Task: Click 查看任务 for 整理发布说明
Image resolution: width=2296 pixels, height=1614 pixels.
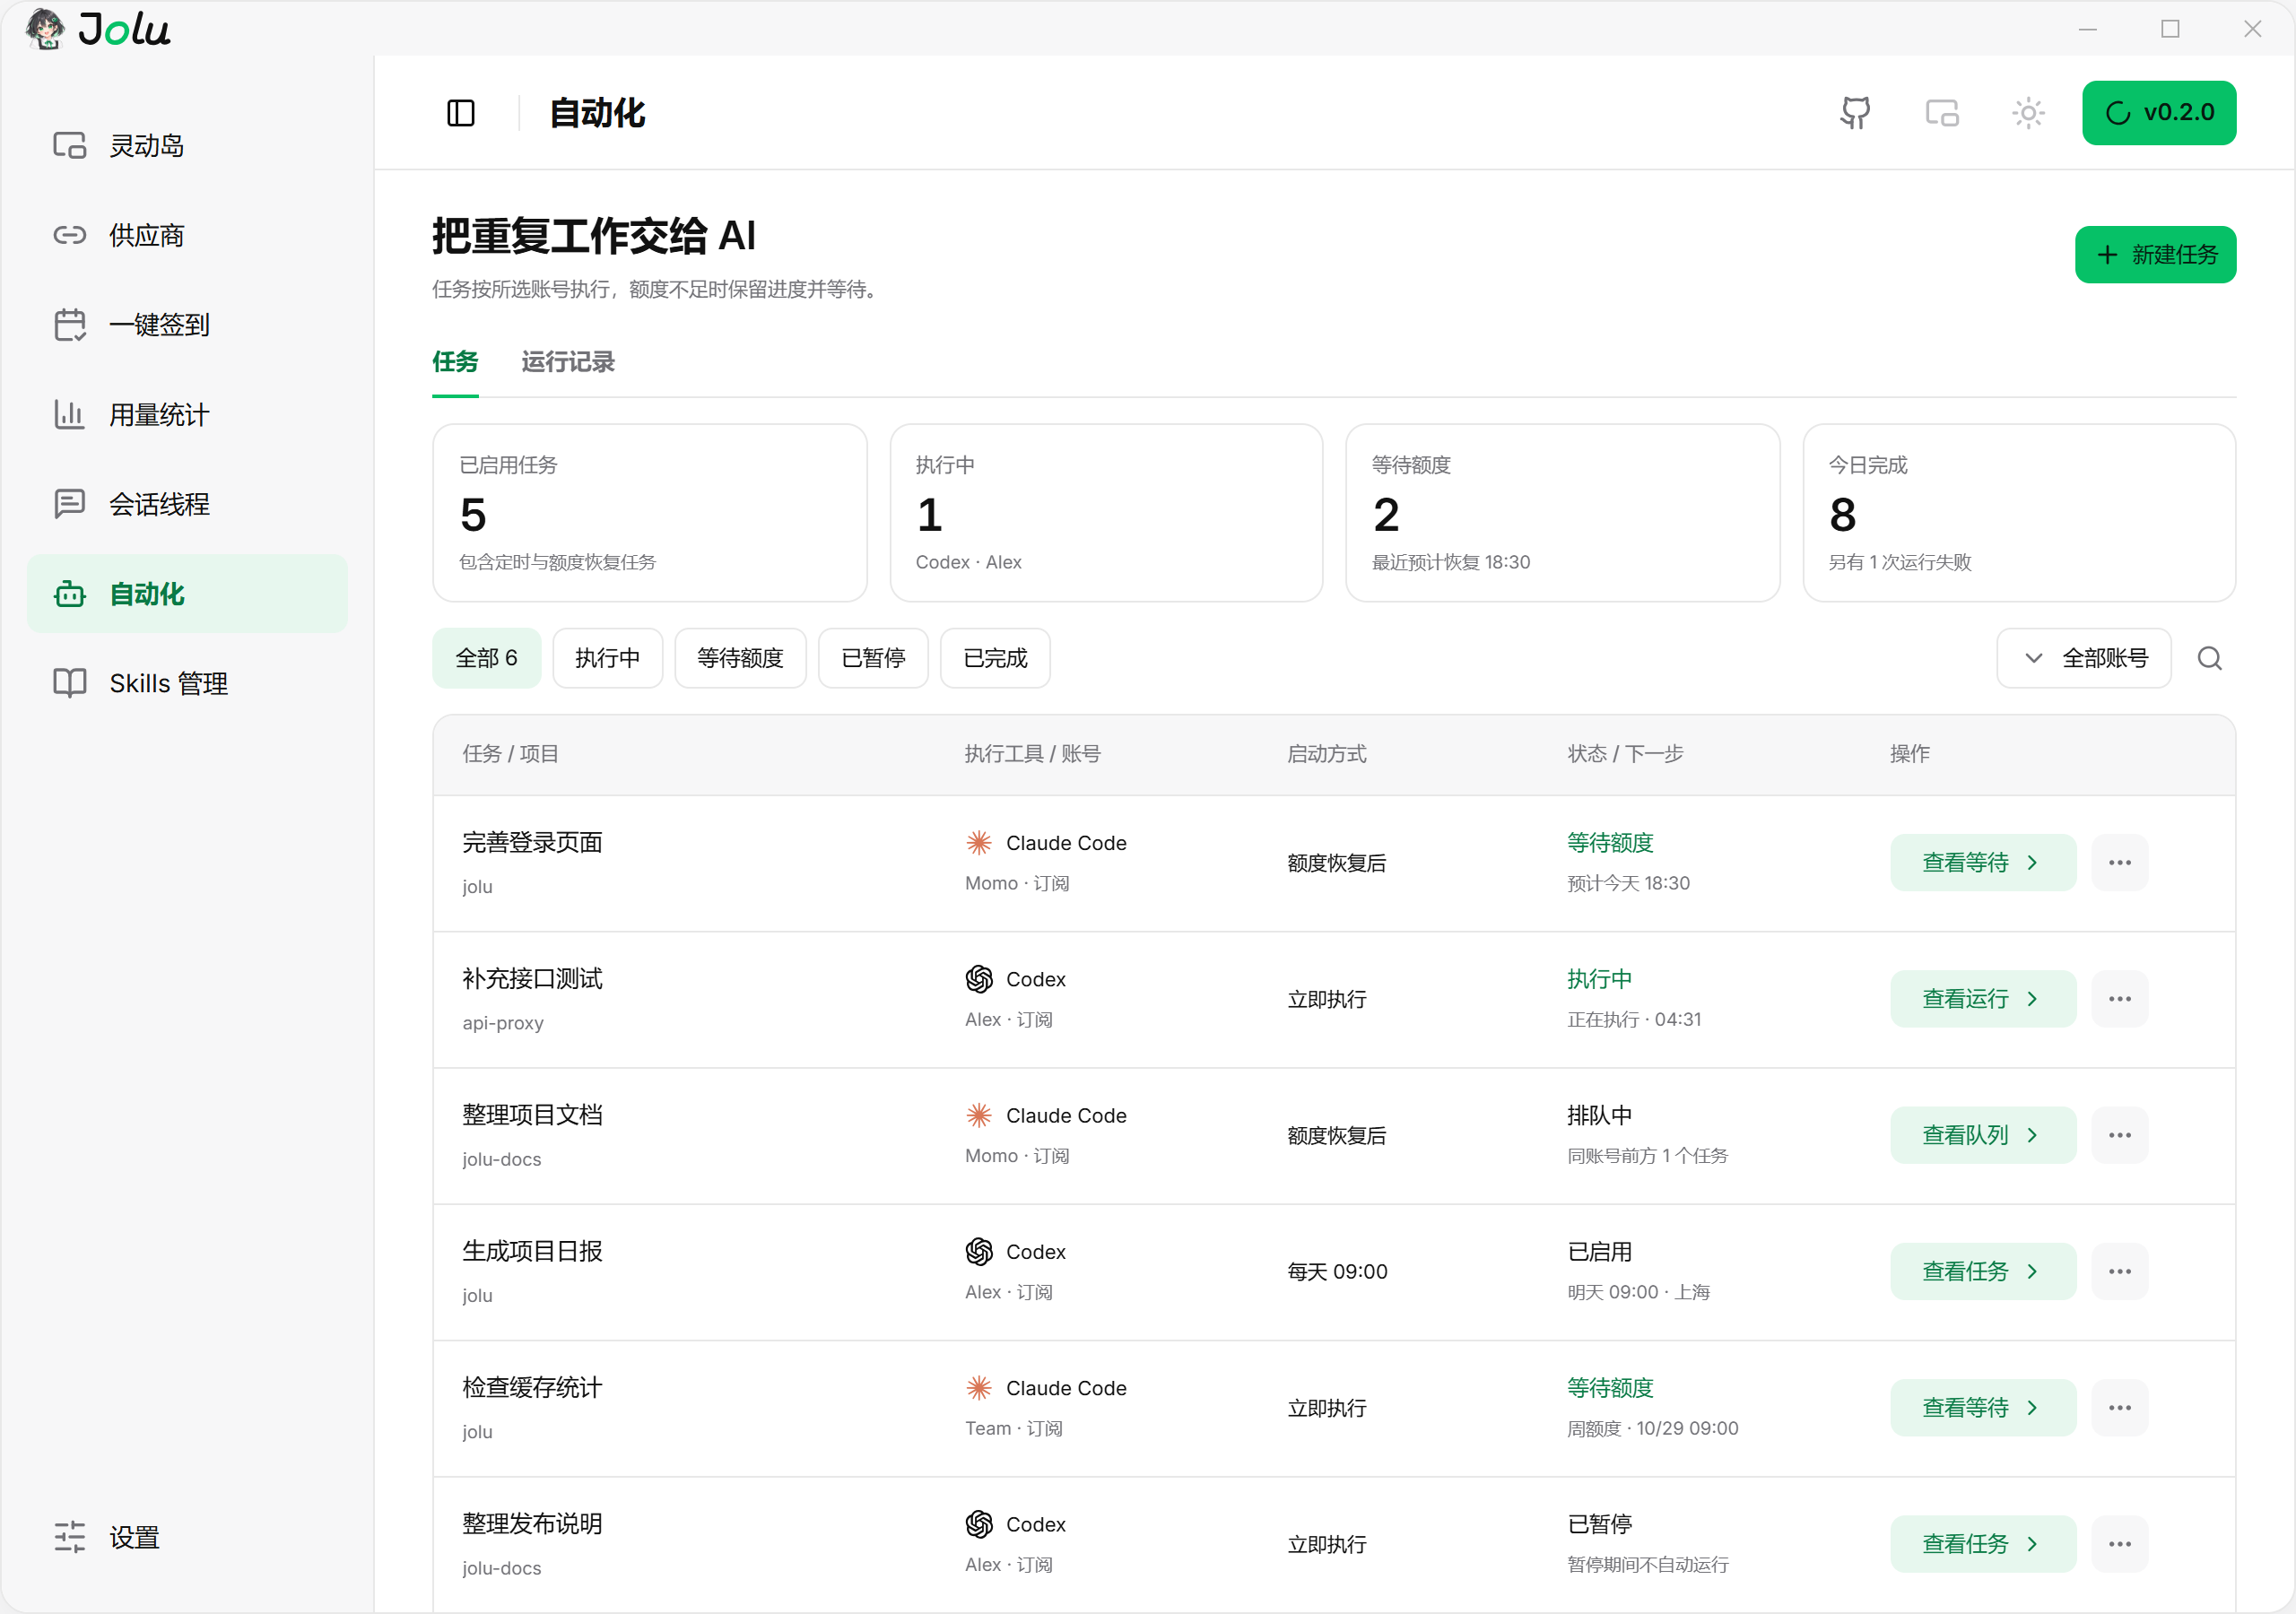Action: (x=1982, y=1544)
